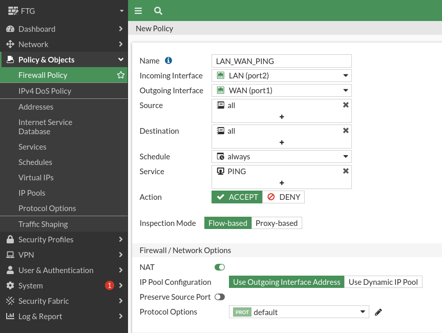Open the search magnifier icon
Viewport: 442px width, 333px height.
coord(158,11)
